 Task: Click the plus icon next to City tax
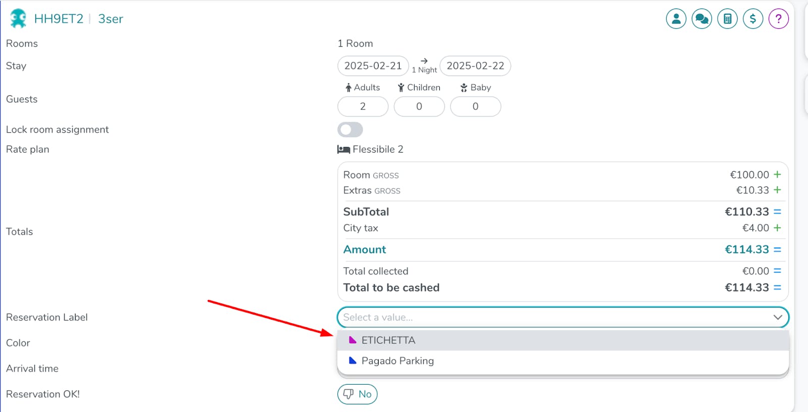click(x=777, y=228)
